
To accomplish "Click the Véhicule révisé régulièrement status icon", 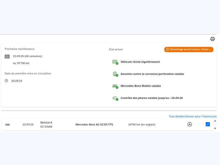I will coord(115,62).
